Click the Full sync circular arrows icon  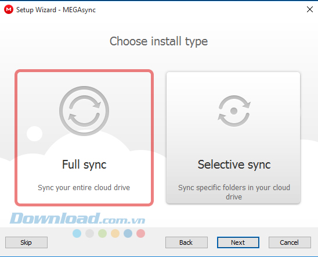tap(84, 111)
